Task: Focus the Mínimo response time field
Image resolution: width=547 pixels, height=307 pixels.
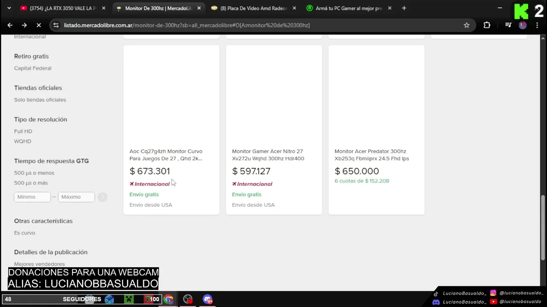Action: pyautogui.click(x=32, y=197)
